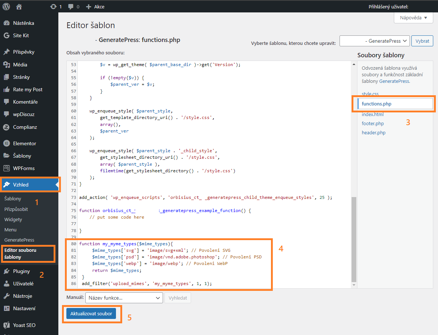The width and height of the screenshot is (438, 335).
Task: Click the scrollbar down arrow in editor
Action: coord(353,285)
